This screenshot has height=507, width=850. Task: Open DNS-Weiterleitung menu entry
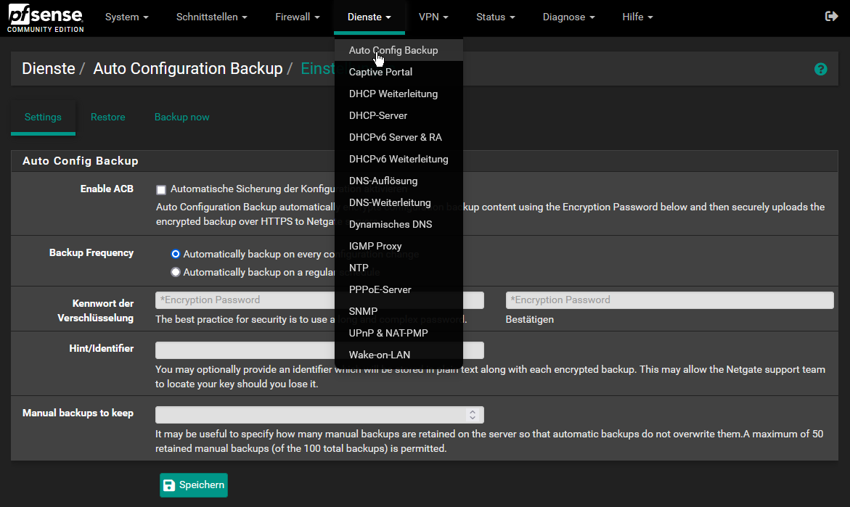point(399,202)
